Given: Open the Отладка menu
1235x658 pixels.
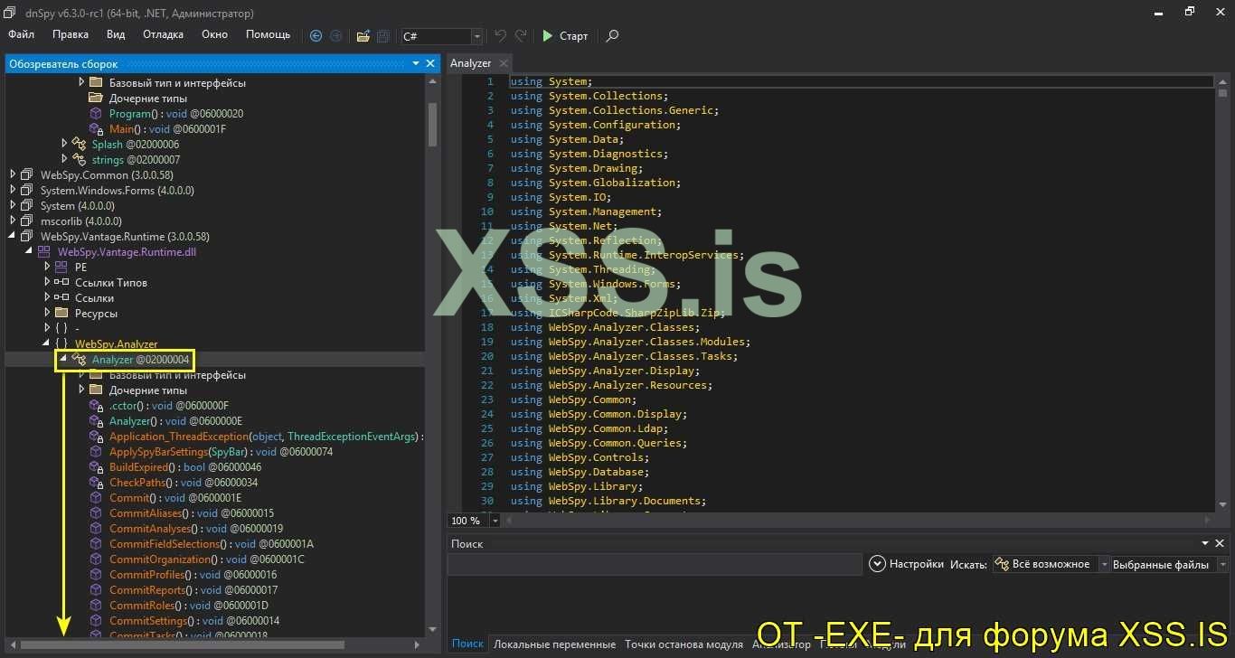Looking at the screenshot, I should pos(163,34).
